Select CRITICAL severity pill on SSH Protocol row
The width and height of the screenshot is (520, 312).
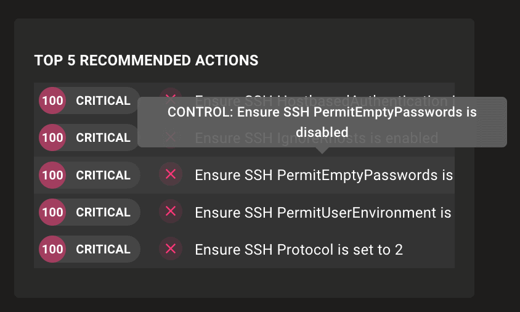point(103,249)
